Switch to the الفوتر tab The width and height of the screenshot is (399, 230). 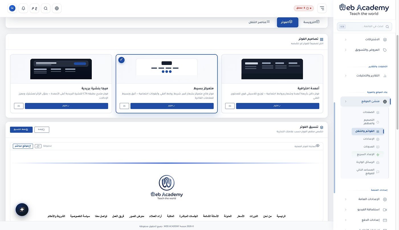(288, 22)
